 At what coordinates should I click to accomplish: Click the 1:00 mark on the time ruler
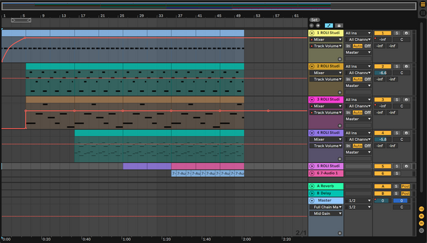[127, 239]
